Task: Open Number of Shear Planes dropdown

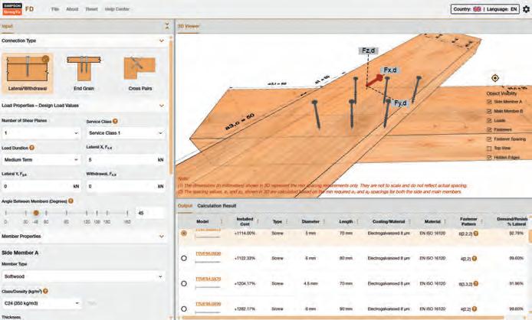Action: 41,133
